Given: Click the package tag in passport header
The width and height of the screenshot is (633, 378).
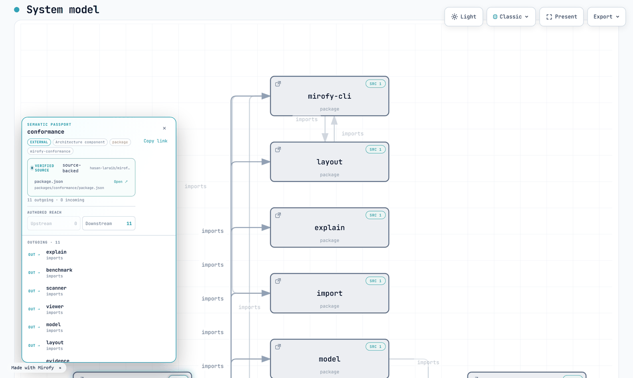Looking at the screenshot, I should 120,142.
